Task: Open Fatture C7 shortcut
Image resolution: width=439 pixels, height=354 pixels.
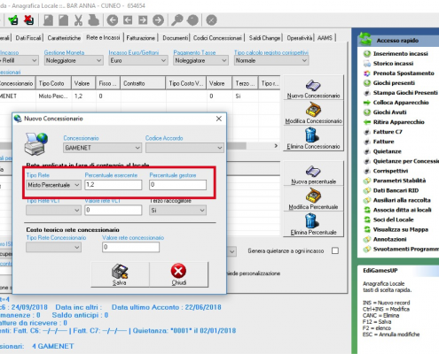Action: click(x=388, y=132)
